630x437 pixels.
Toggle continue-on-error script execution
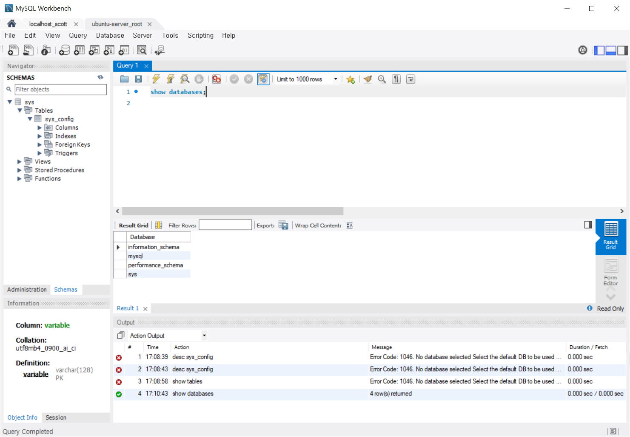pyautogui.click(x=217, y=79)
